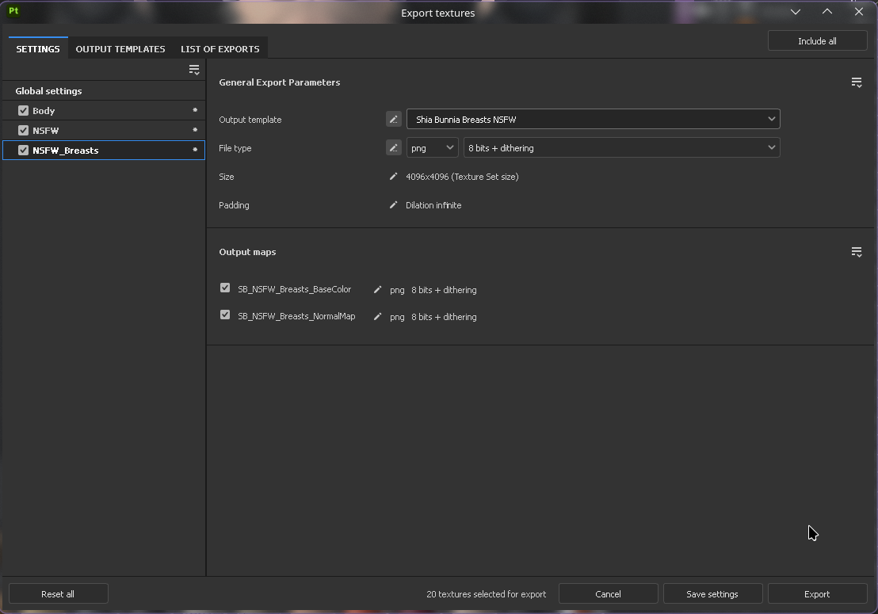
Task: Open General Export Parameters options menu icon
Action: pyautogui.click(x=856, y=82)
